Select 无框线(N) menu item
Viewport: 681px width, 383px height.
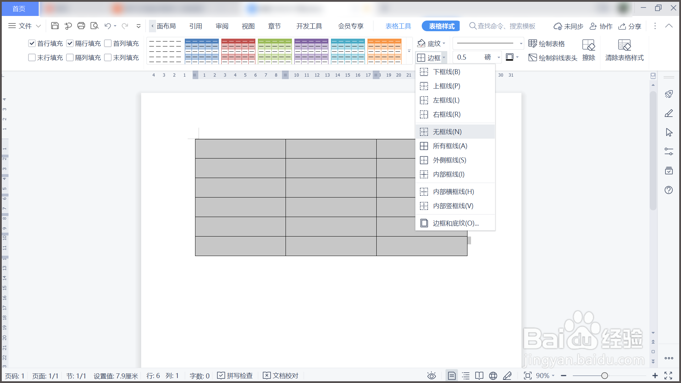pos(455,132)
